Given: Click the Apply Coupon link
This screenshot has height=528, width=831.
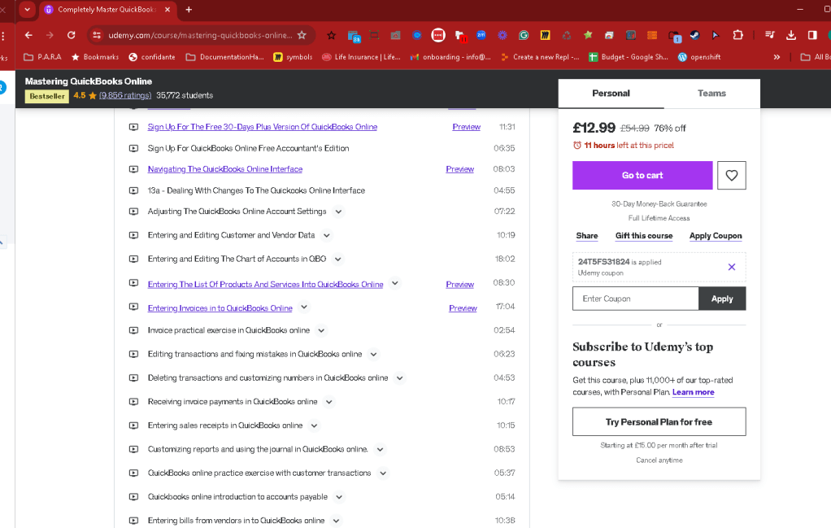Looking at the screenshot, I should coord(716,236).
